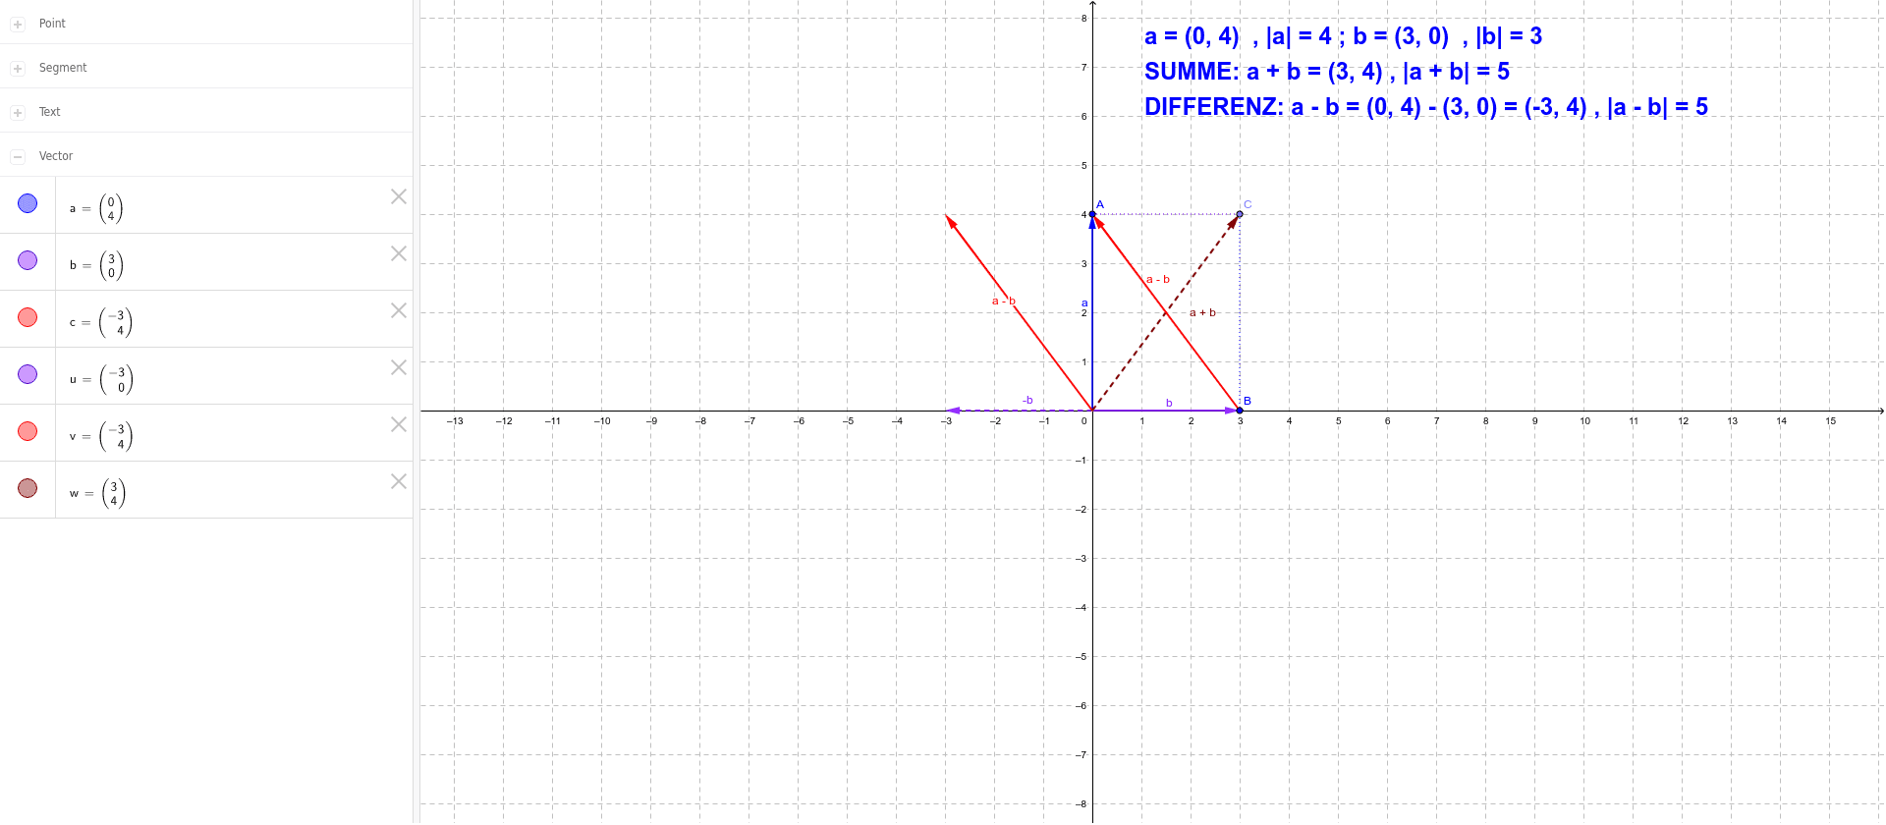1886x825 pixels.
Task: Toggle visibility of vector c
Action: 28,317
